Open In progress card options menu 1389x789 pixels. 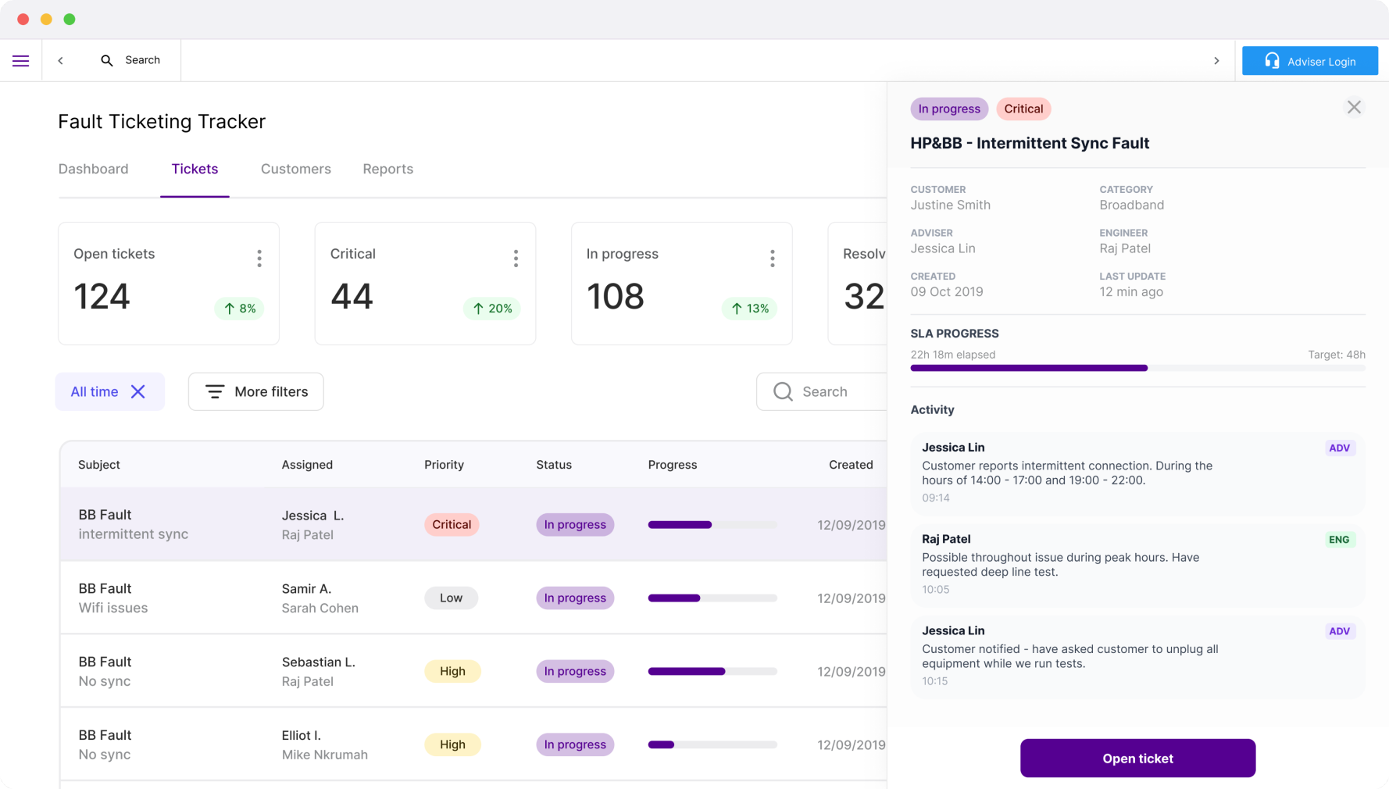click(x=773, y=259)
